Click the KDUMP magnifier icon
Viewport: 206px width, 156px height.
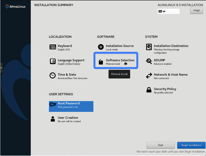pyautogui.click(x=149, y=61)
